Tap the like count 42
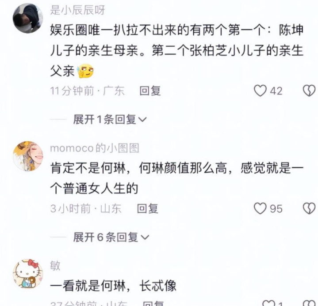This screenshot has width=318, height=306. (276, 91)
